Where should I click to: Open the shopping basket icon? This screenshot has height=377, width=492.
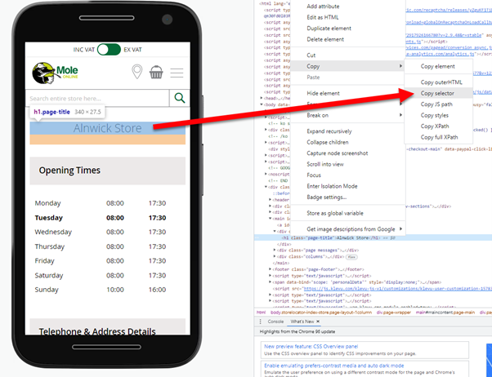pyautogui.click(x=156, y=74)
